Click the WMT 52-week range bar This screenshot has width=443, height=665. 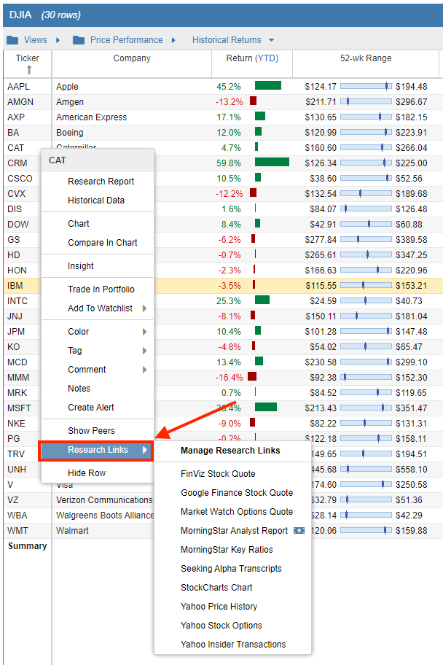pos(366,531)
